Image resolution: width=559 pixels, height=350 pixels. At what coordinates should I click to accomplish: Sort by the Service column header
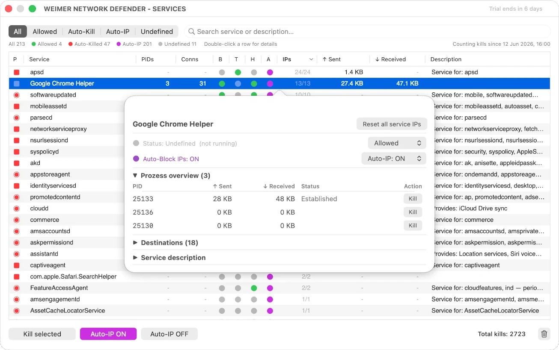[x=80, y=59]
